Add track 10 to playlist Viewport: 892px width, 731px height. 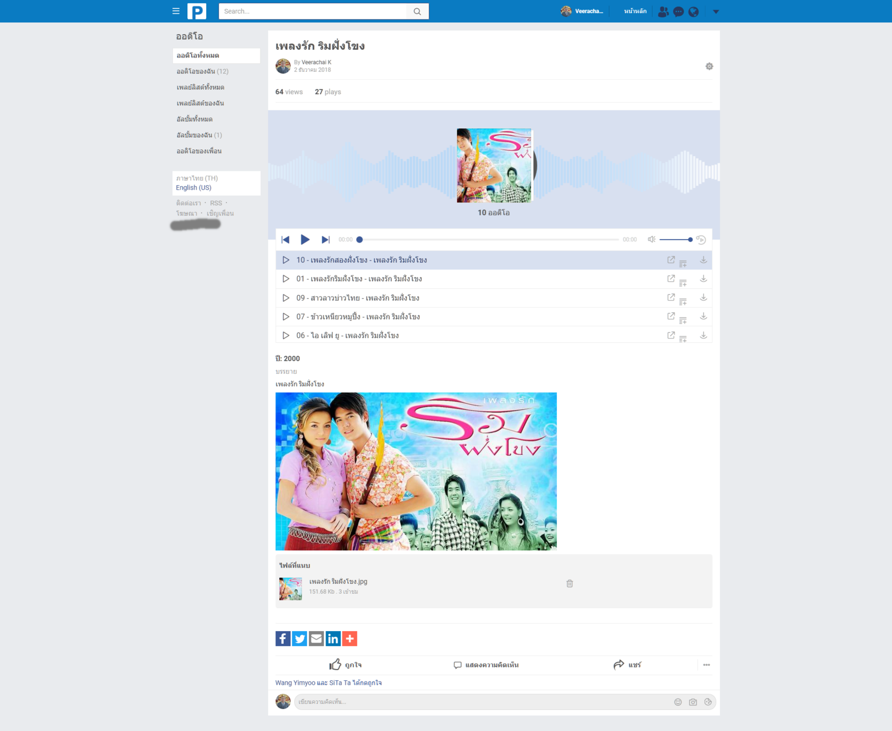[x=683, y=263]
